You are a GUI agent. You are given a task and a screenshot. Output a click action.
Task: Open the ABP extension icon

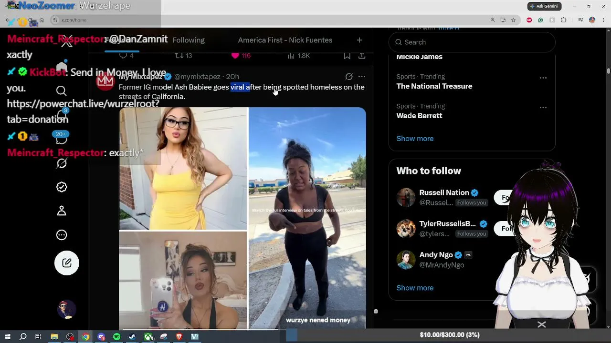tap(529, 20)
